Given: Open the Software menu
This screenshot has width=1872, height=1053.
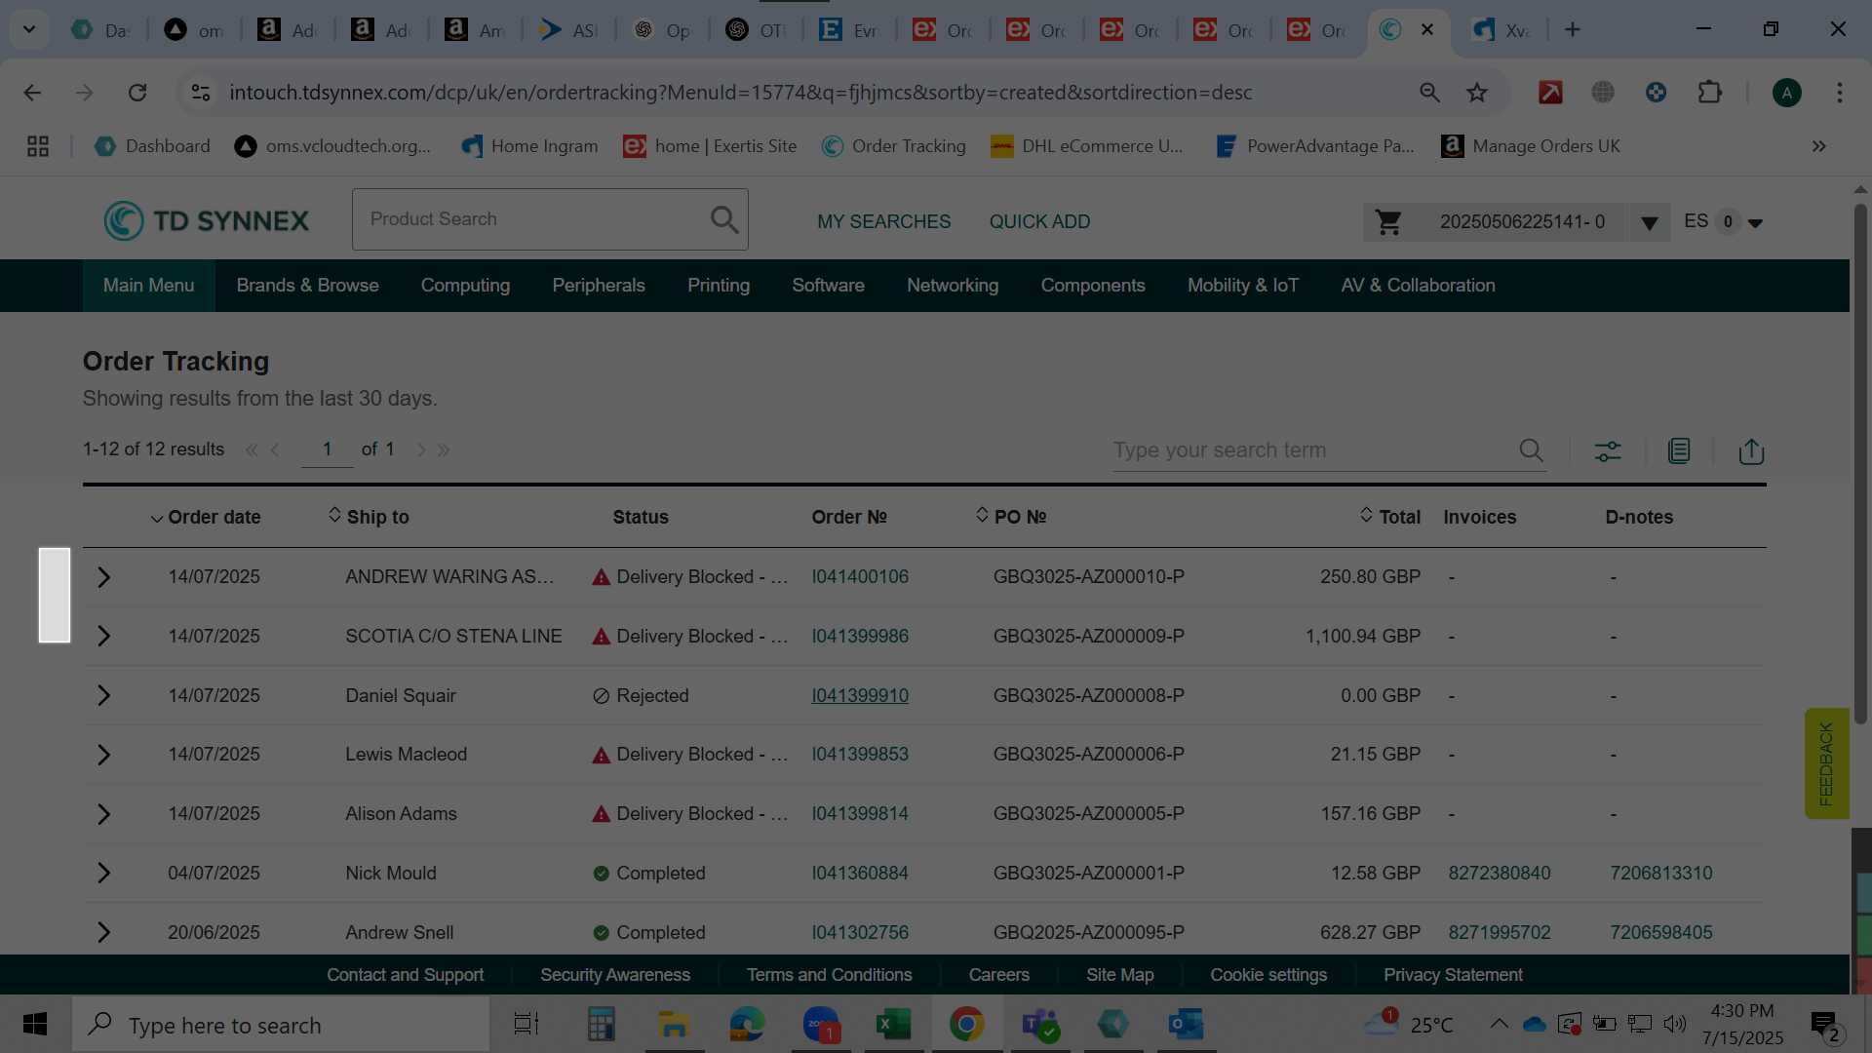Looking at the screenshot, I should pyautogui.click(x=828, y=286).
